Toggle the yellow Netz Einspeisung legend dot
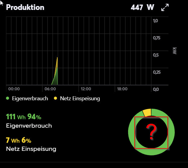The image size is (188, 168). tap(55, 98)
